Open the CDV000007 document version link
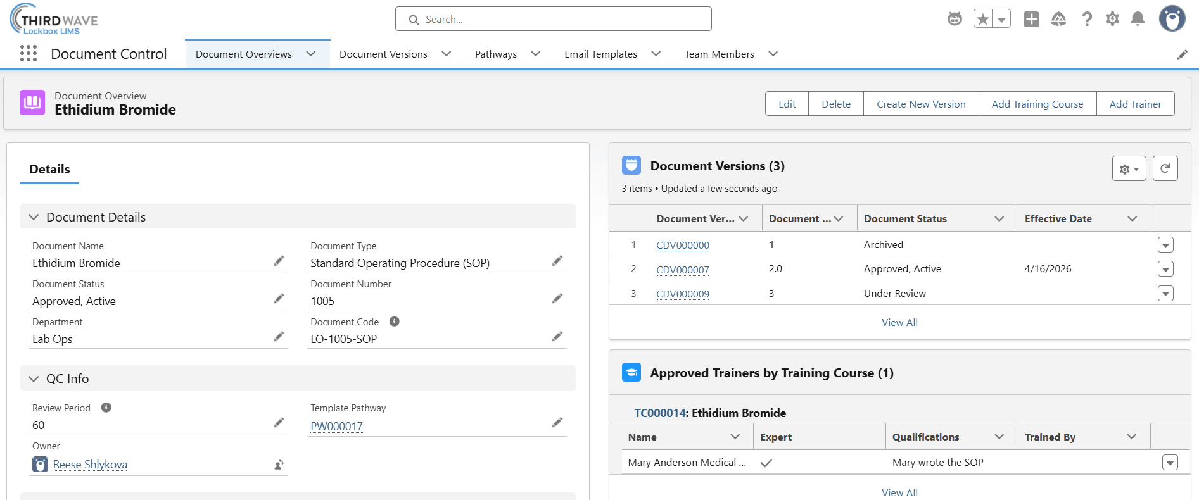 683,270
